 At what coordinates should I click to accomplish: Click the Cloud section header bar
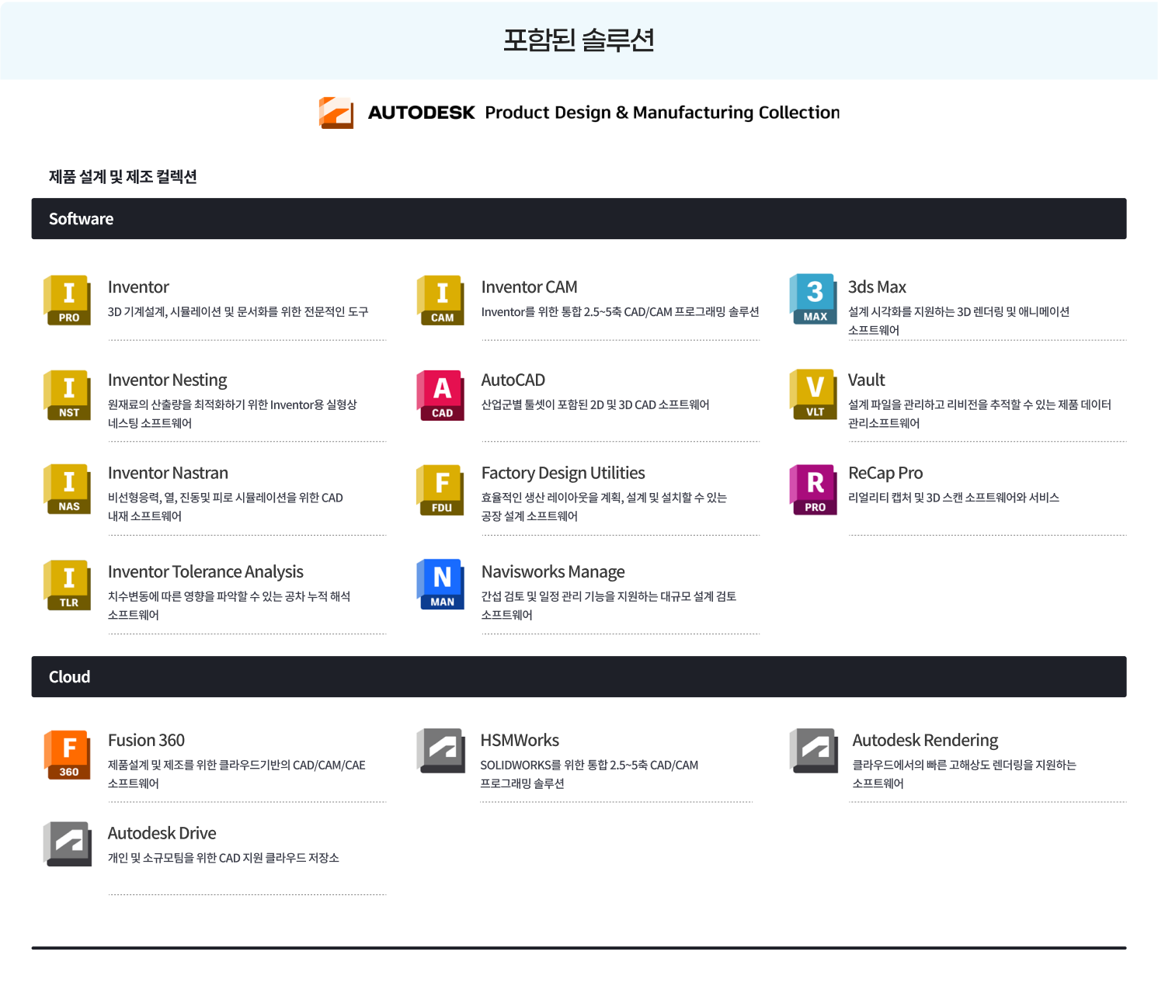[x=579, y=677]
